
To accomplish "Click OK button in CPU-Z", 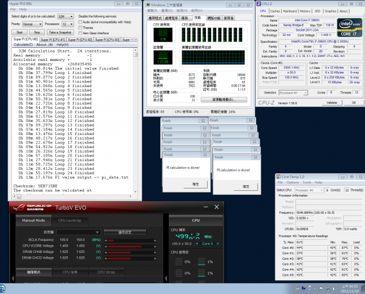I will (x=354, y=103).
